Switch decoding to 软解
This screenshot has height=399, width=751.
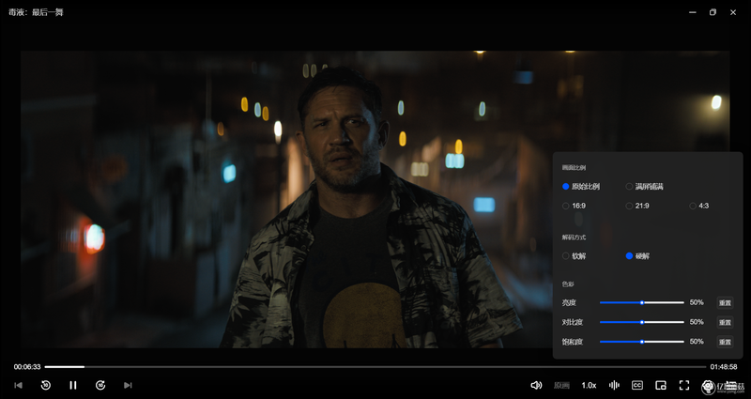574,256
